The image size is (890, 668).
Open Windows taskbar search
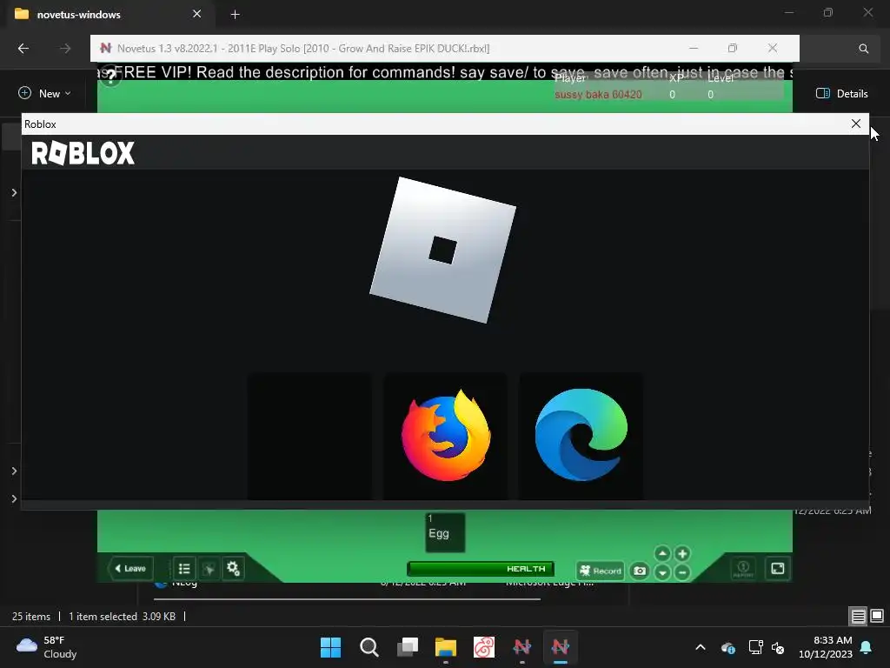tap(369, 647)
